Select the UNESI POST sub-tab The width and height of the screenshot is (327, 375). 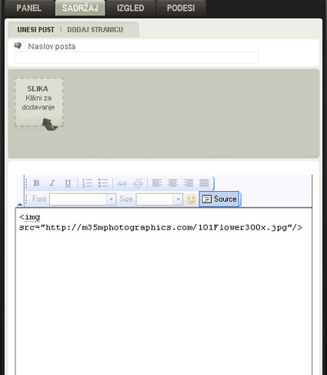click(36, 29)
